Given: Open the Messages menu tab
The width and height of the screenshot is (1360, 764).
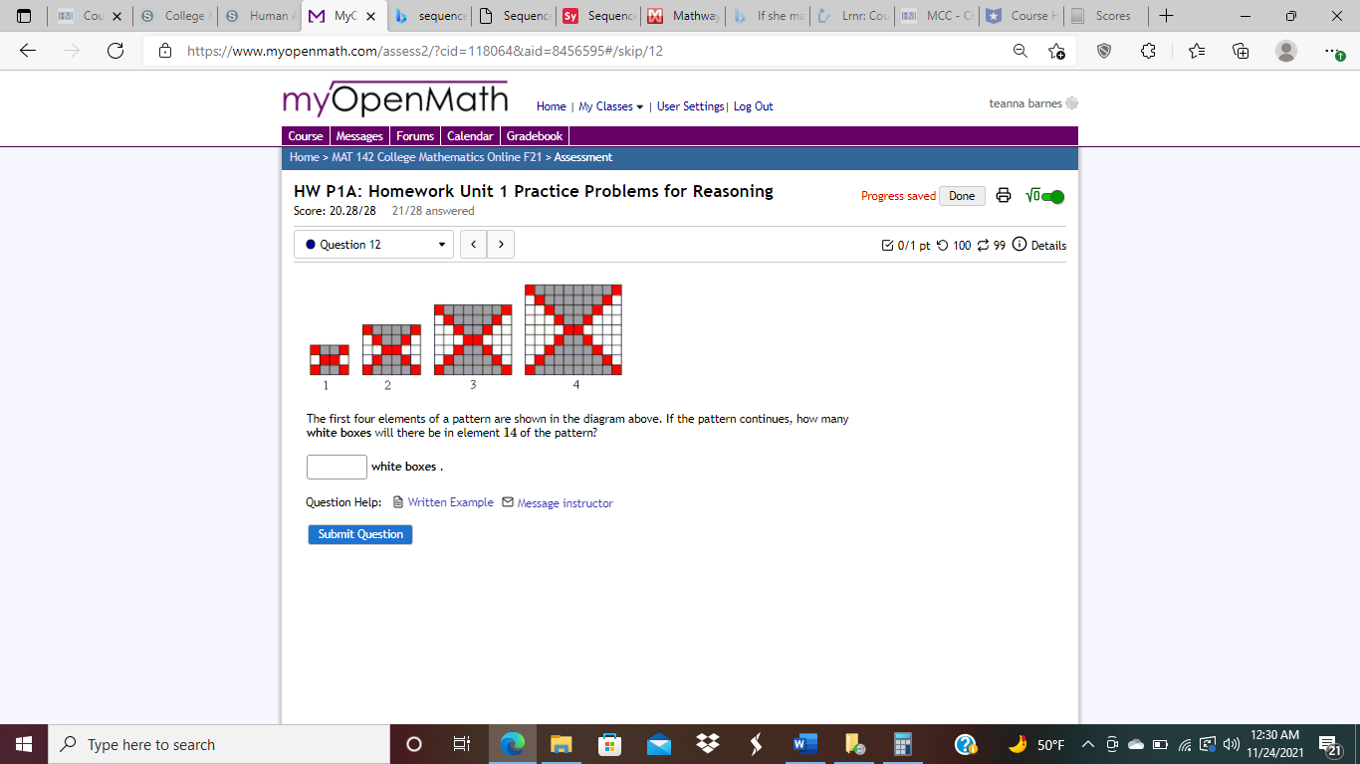Looking at the screenshot, I should (x=359, y=136).
